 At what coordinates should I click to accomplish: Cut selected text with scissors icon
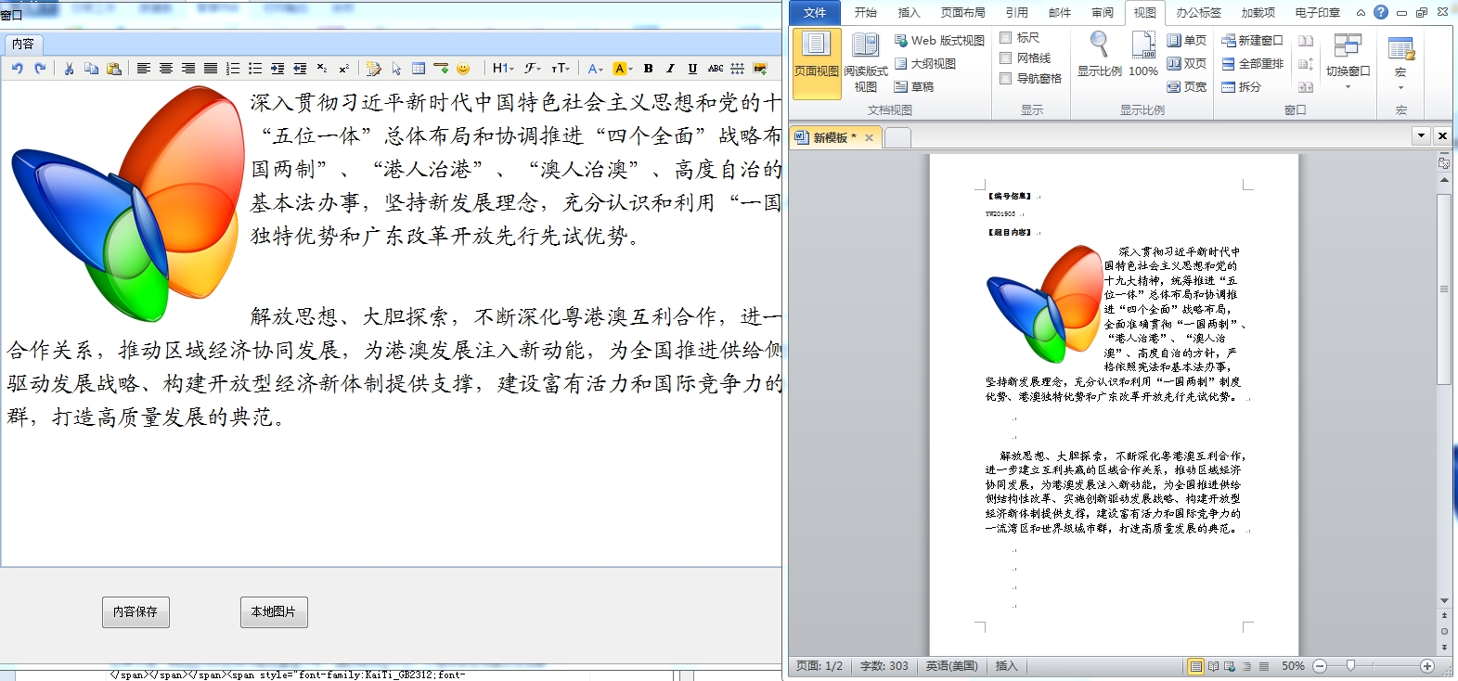tap(69, 69)
